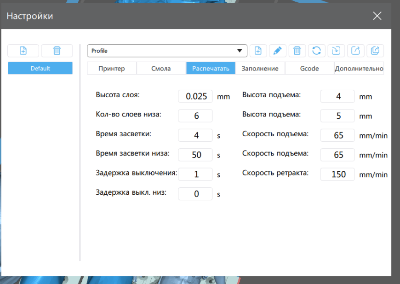This screenshot has width=400, height=284.
Task: Click the Задержка выкл. низ field
Action: click(195, 194)
